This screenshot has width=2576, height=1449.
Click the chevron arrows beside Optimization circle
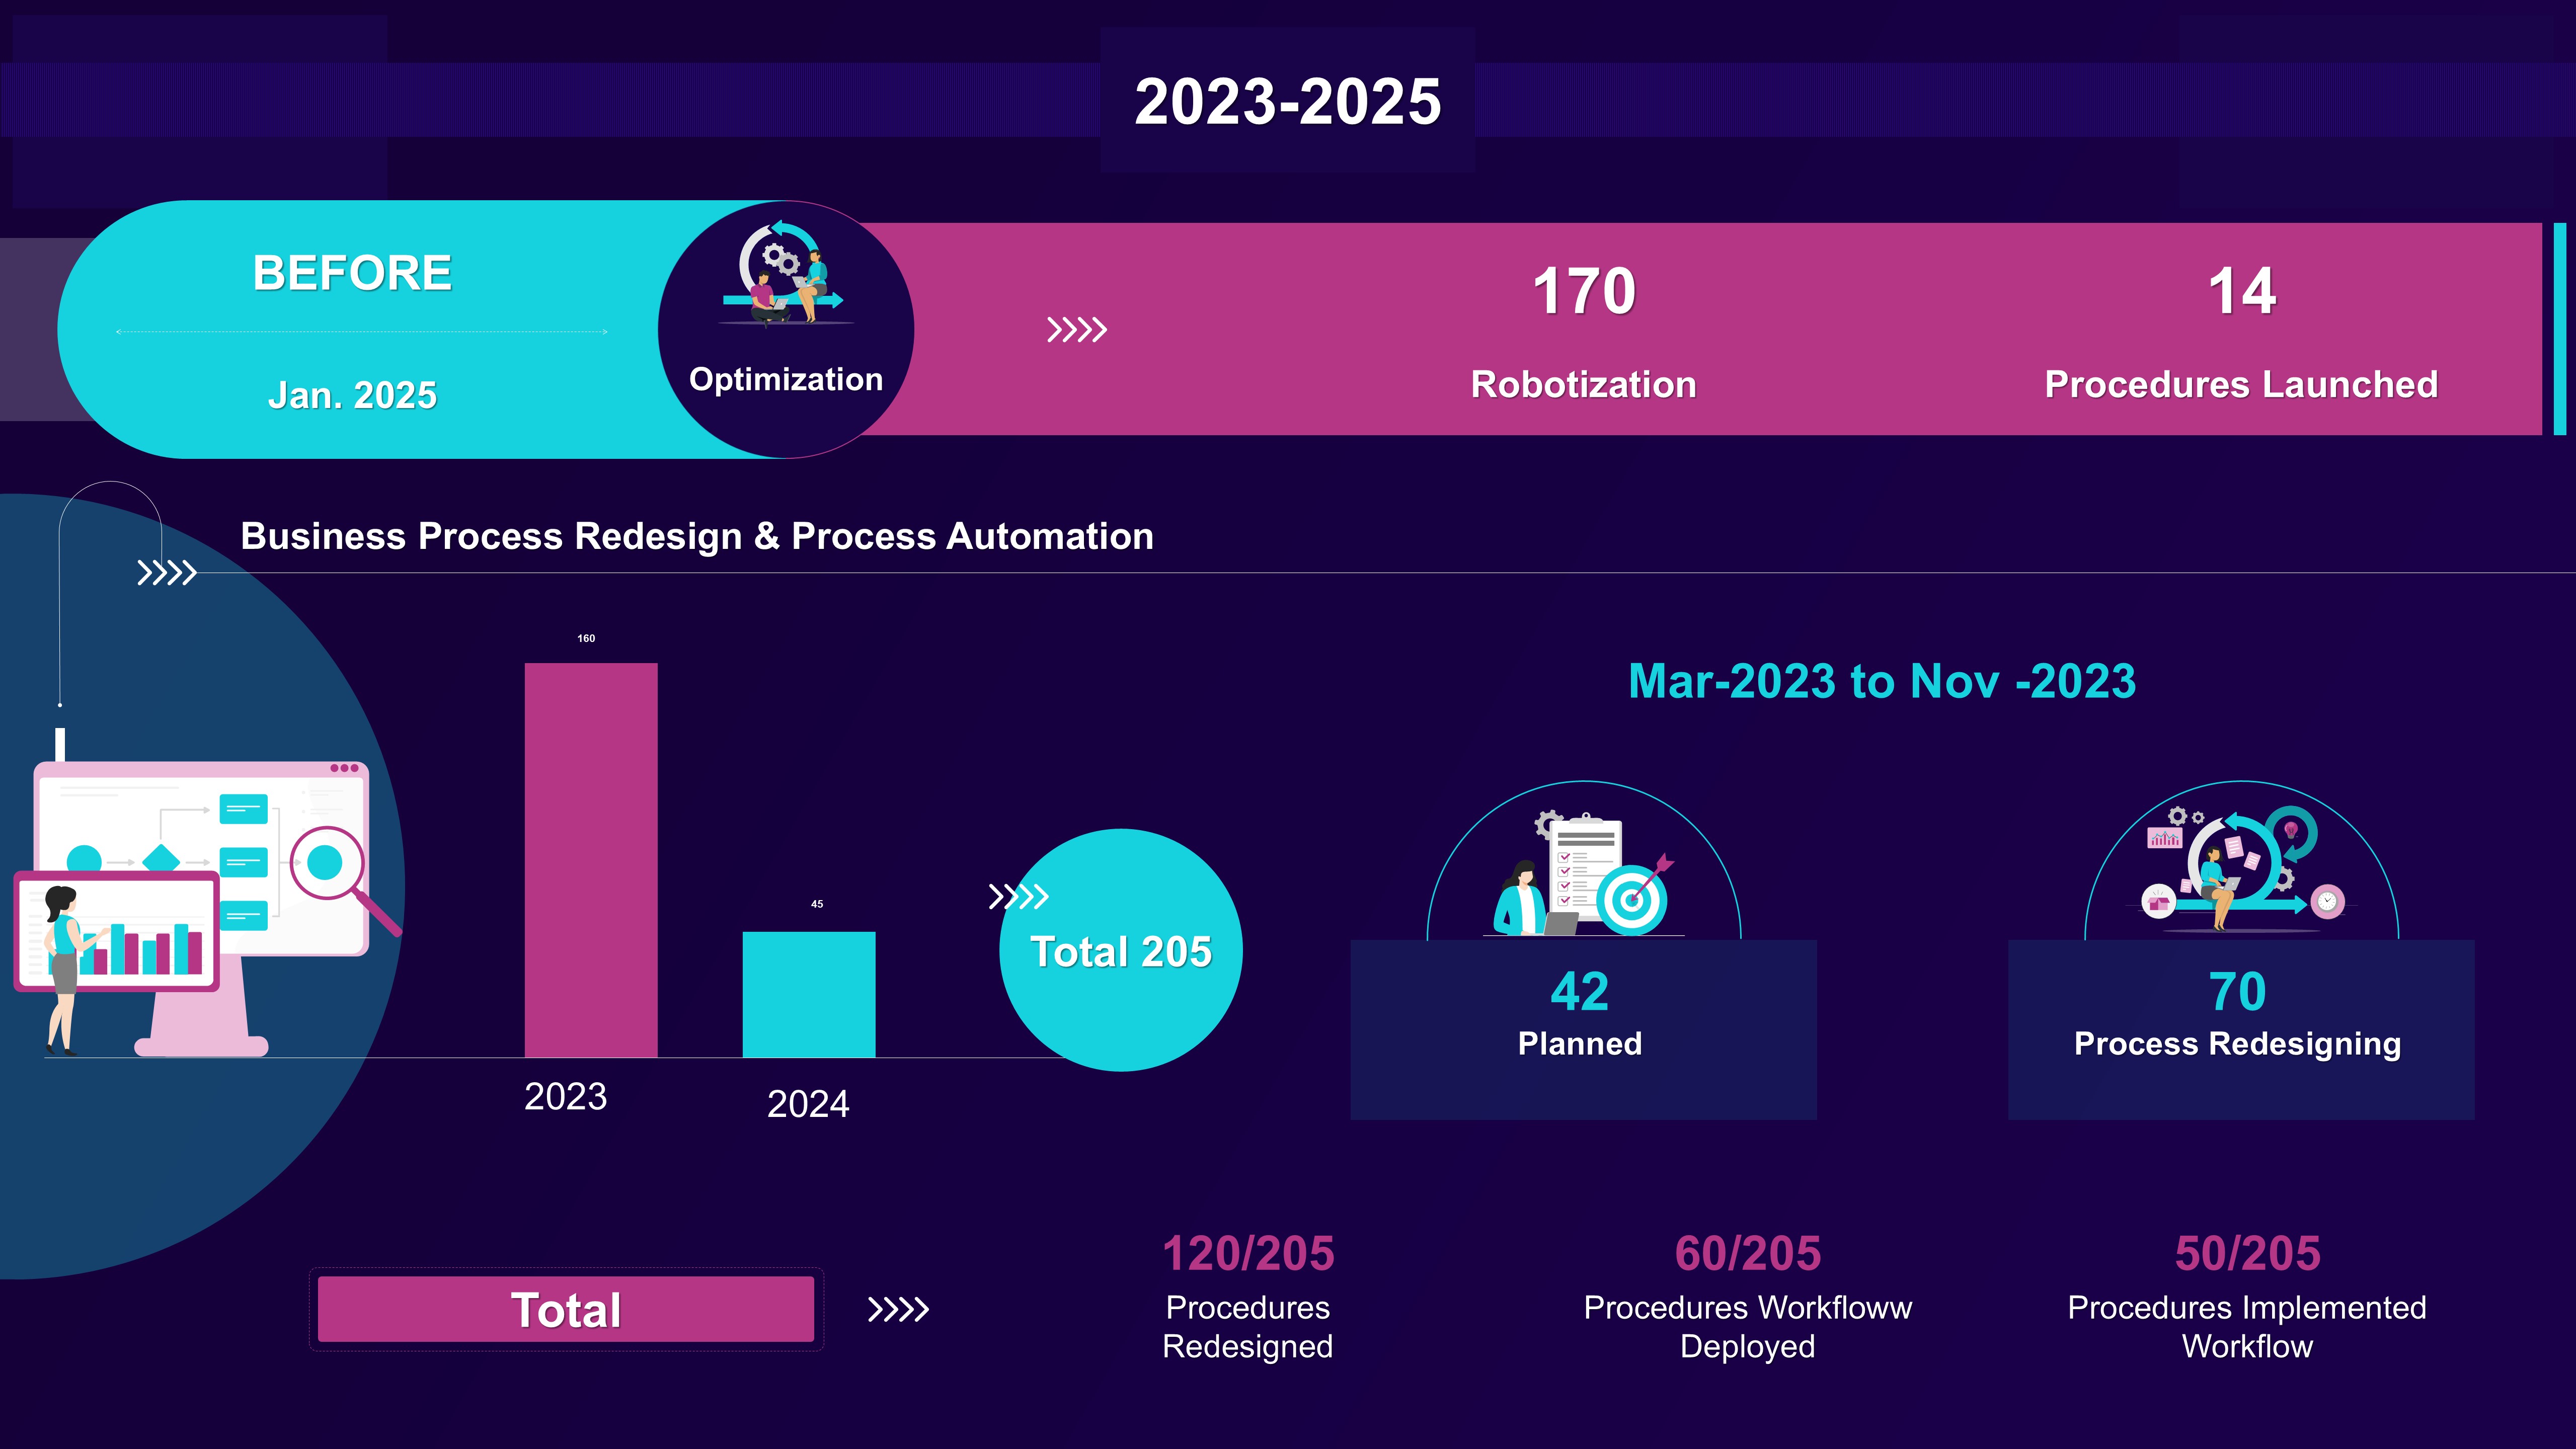pos(1076,329)
